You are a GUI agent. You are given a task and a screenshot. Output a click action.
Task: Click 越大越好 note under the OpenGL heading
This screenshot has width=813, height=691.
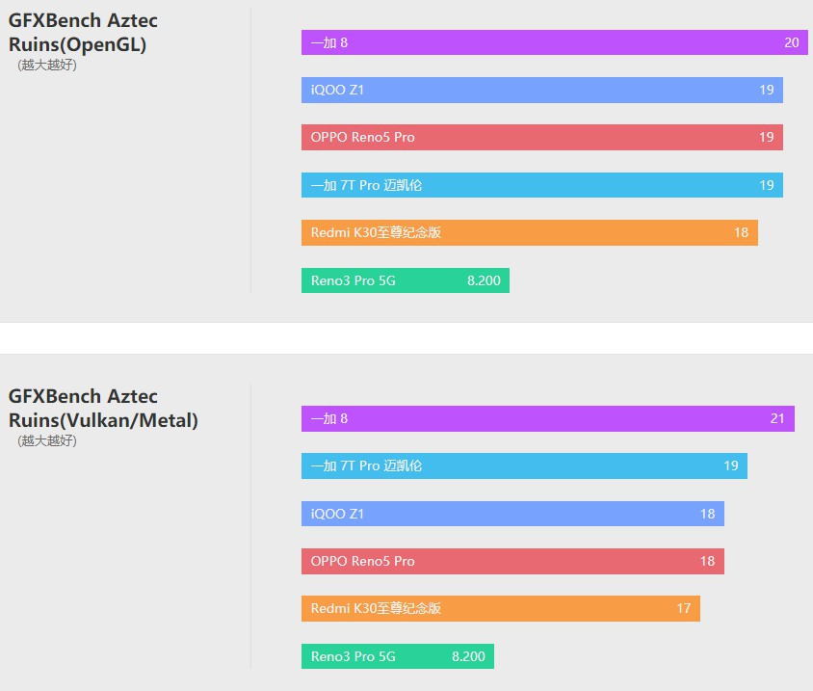tap(46, 65)
